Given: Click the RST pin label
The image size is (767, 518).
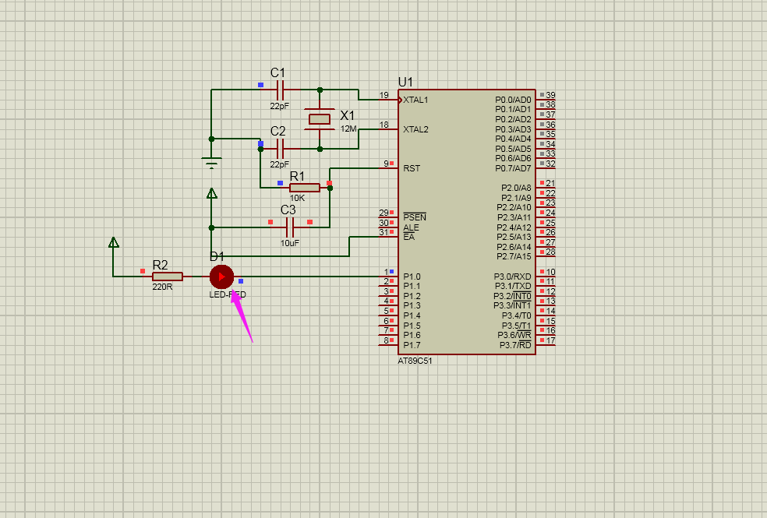Looking at the screenshot, I should 412,168.
